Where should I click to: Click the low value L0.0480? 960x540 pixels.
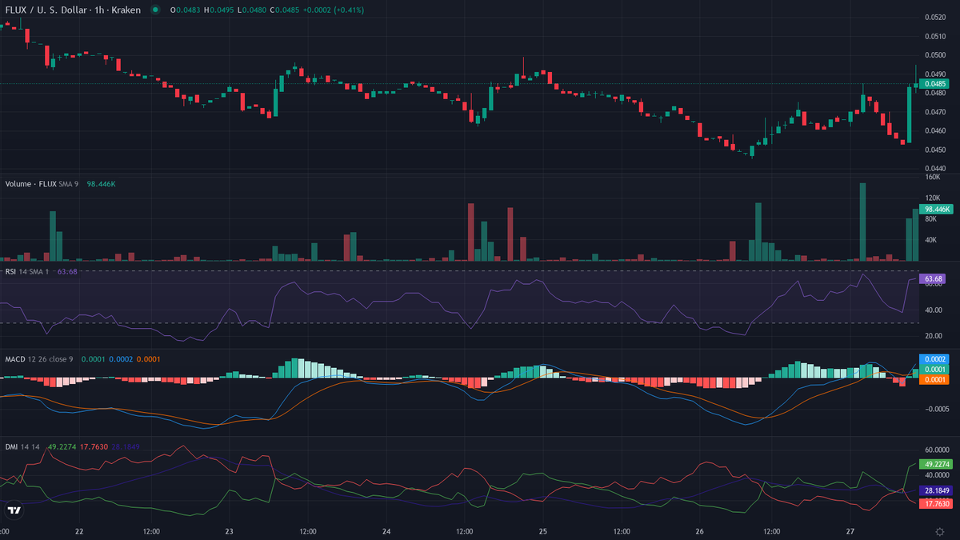252,10
